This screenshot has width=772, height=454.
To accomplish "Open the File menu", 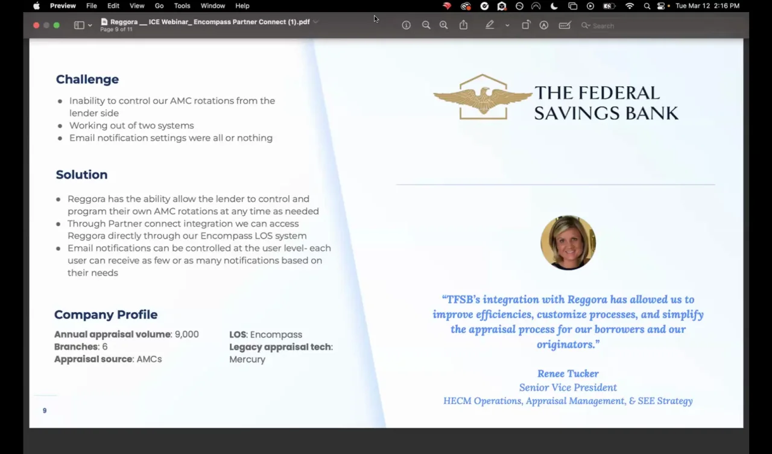I will 92,6.
